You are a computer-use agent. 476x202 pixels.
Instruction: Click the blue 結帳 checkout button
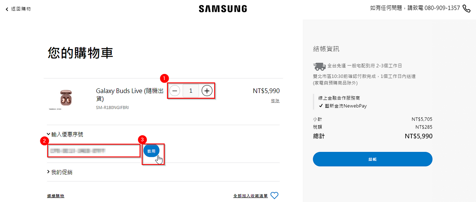pos(373,159)
